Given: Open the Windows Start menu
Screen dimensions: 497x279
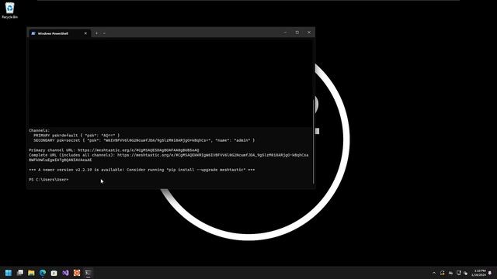Looking at the screenshot, I should click(9, 273).
